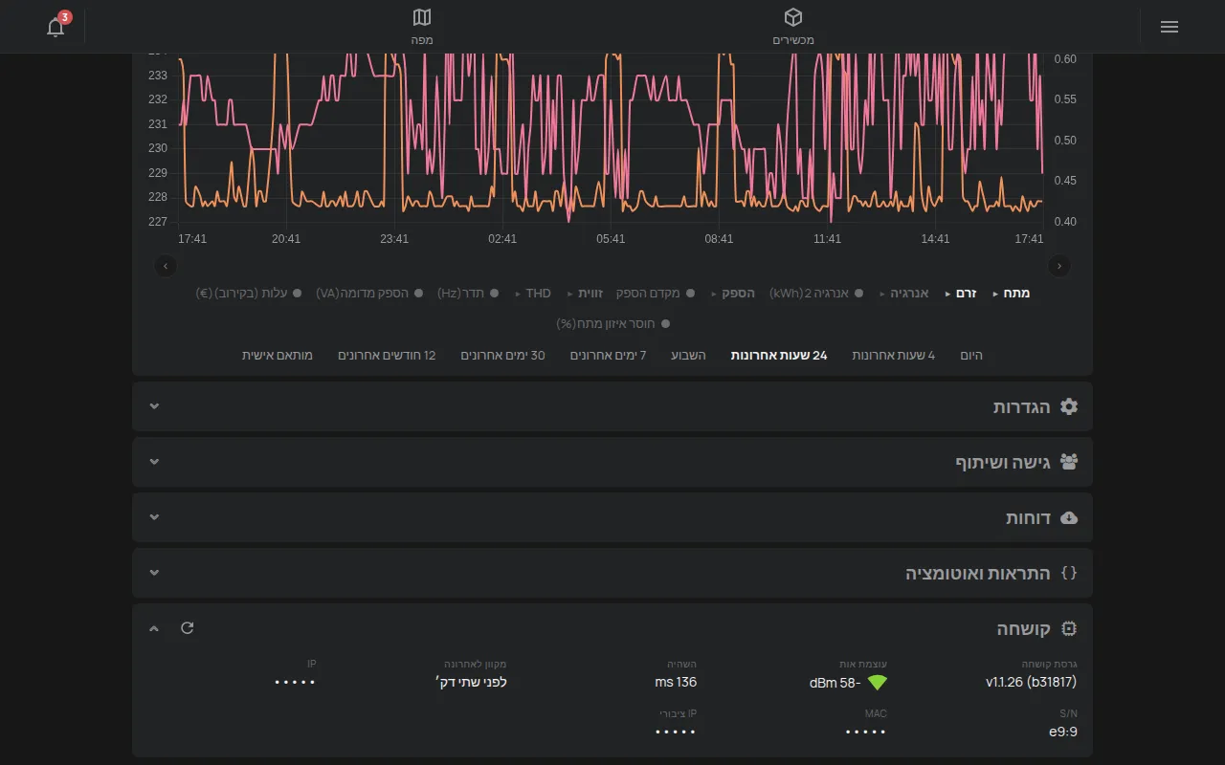Toggle the אנרגיה 2 (kWh) series

[x=816, y=294]
